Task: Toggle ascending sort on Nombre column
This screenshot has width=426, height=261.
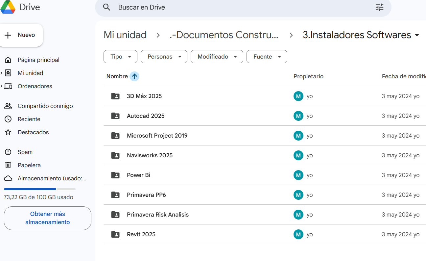Action: click(x=134, y=76)
